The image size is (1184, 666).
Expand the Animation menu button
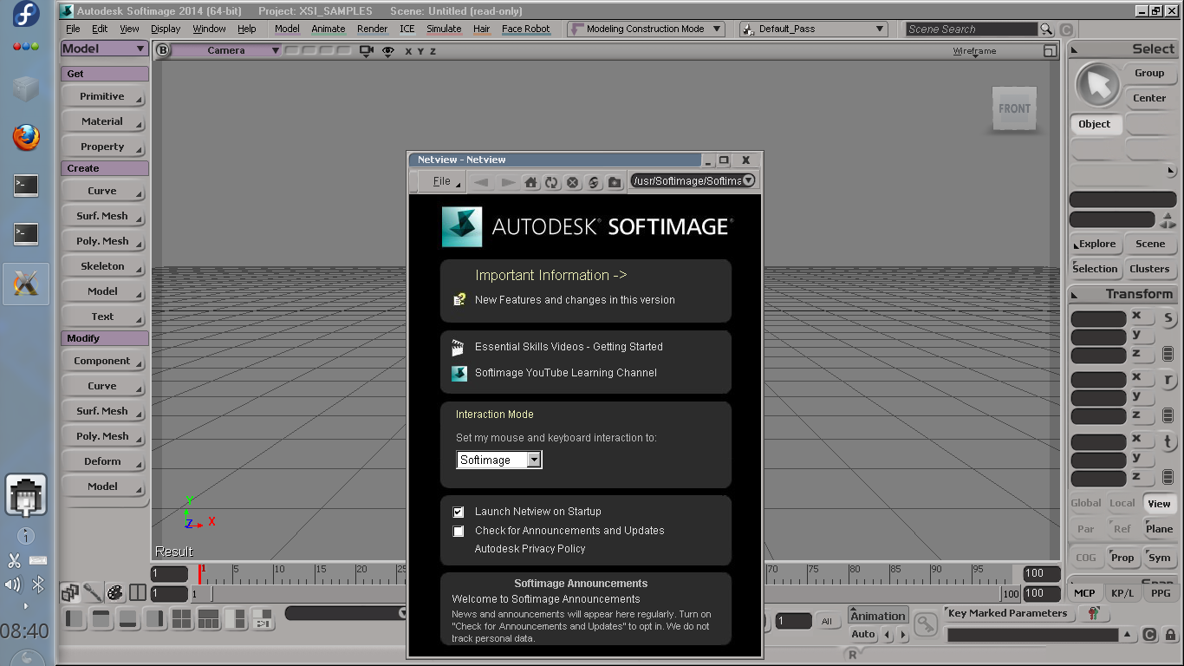877,616
